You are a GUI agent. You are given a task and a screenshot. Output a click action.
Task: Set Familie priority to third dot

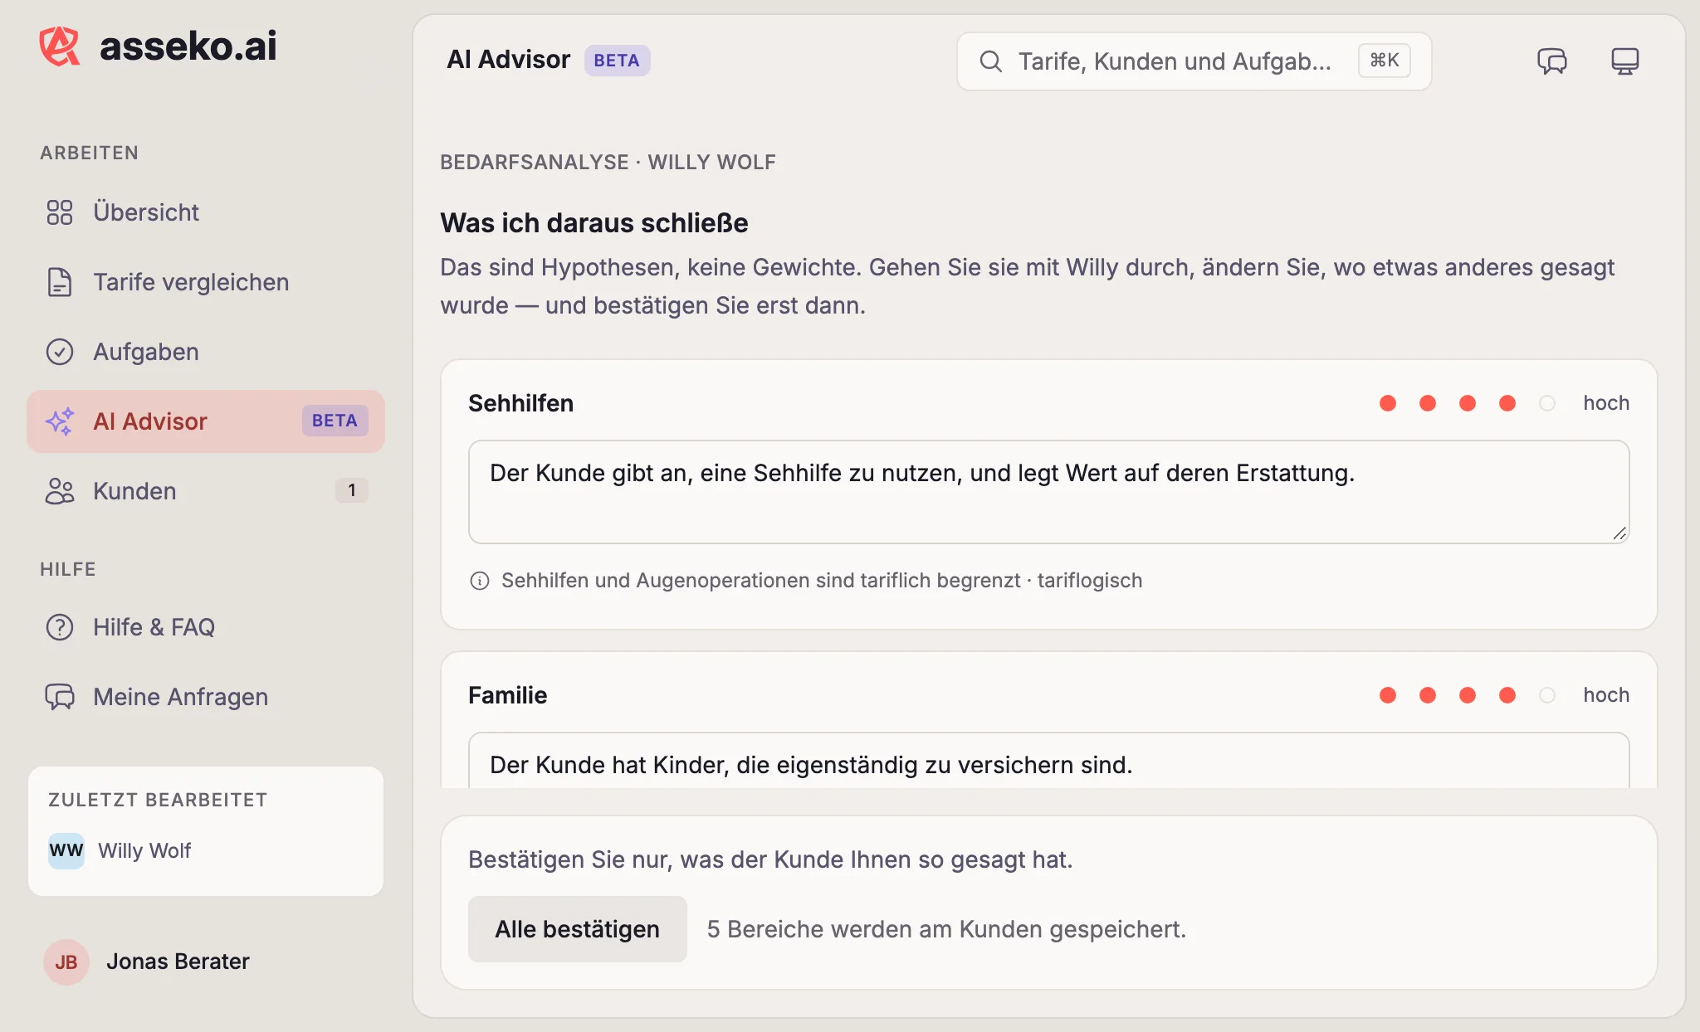1468,695
